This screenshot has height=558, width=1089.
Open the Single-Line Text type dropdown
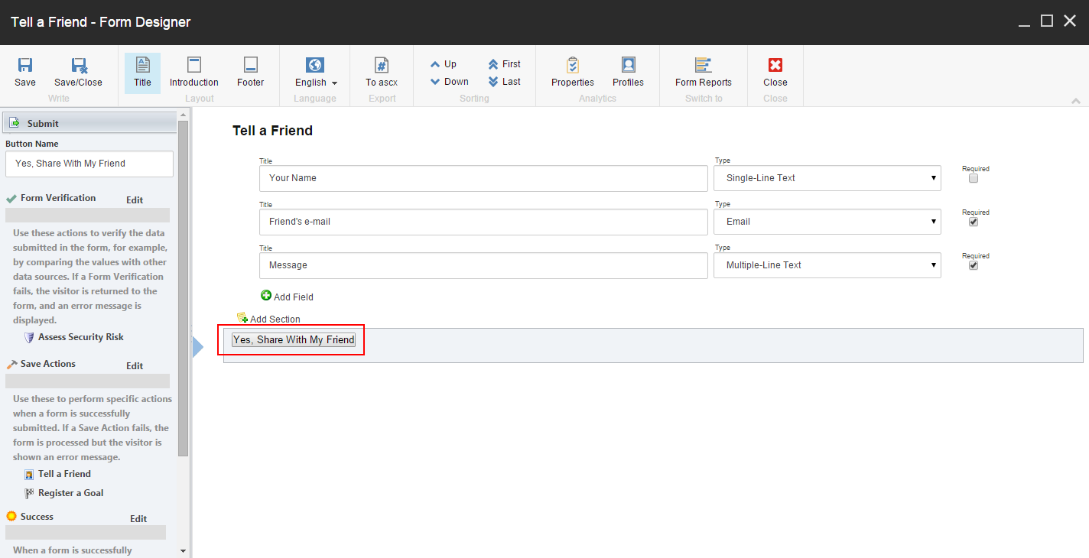tap(827, 177)
